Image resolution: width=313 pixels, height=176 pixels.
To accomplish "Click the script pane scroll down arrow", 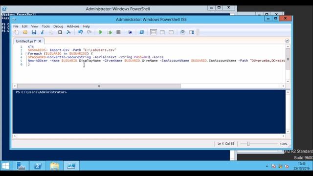I will [x=288, y=81].
